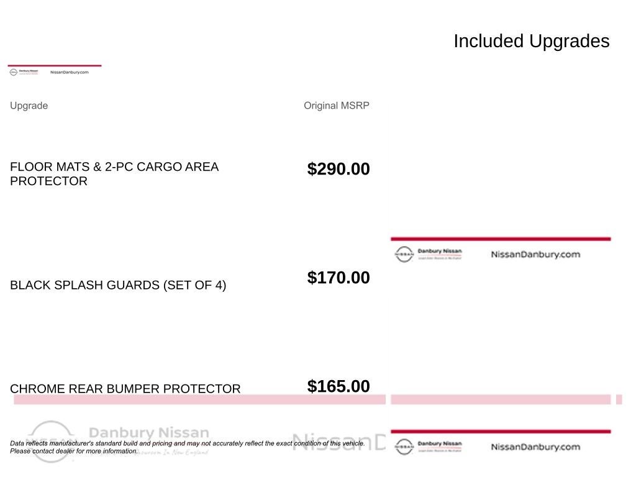Click the Nissan logo beside the splash guards price
636x477 pixels.
tap(404, 254)
